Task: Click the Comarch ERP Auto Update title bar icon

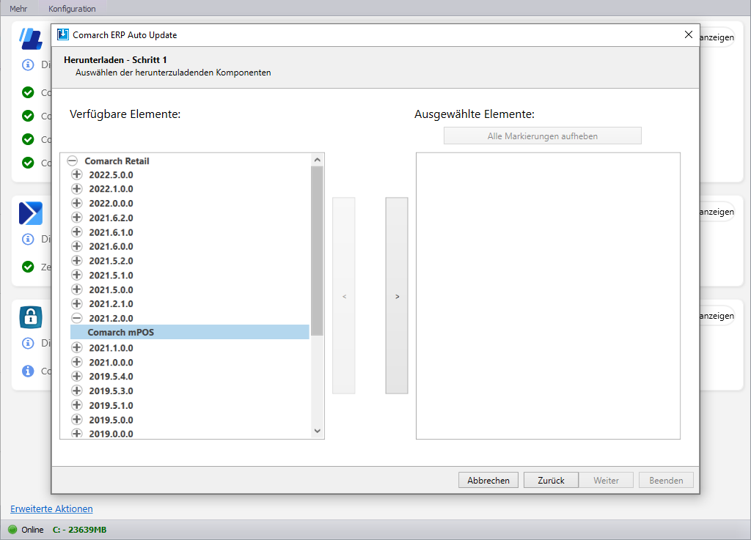Action: [63, 34]
